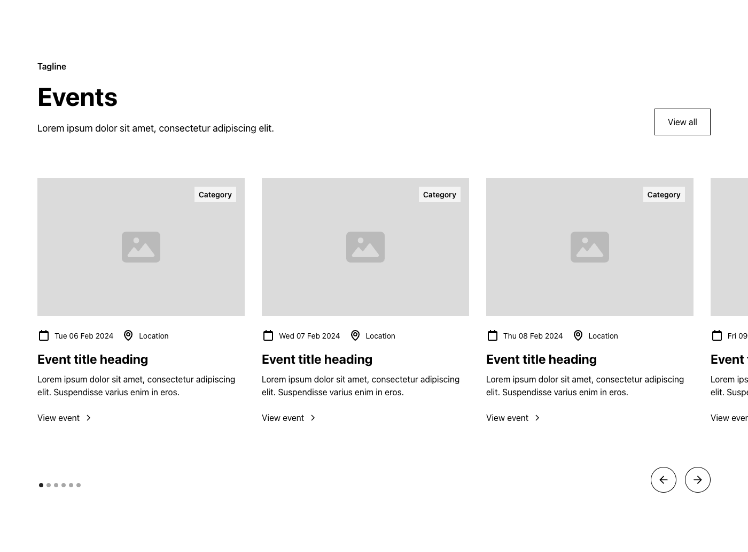Image resolution: width=748 pixels, height=552 pixels.
Task: Select the first (active) carousel pagination dot
Action: tap(41, 485)
